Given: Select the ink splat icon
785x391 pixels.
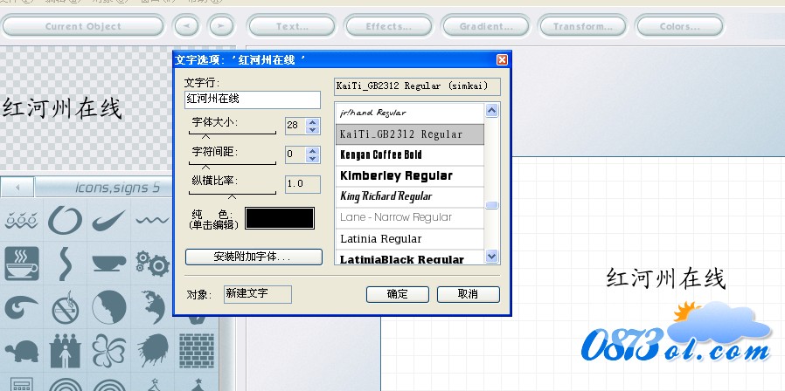Looking at the screenshot, I should click(153, 351).
